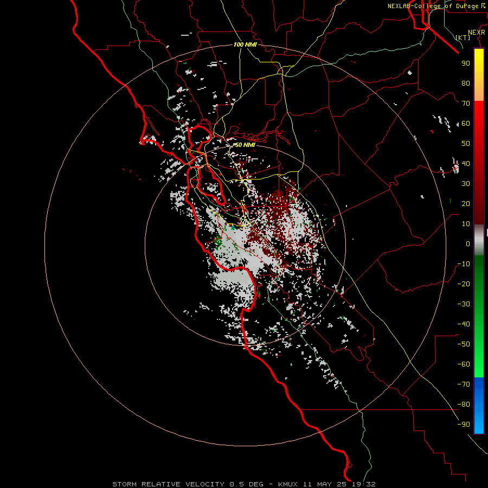Click the -10 scale value
488x488 pixels.
pyautogui.click(x=464, y=264)
